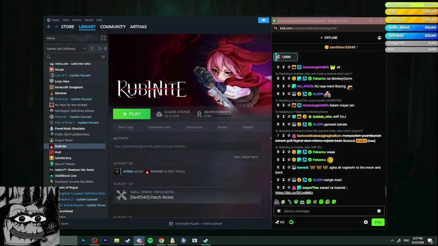The width and height of the screenshot is (438, 246).
Task: Toggle the recent-activity clock filter
Action: [100, 49]
